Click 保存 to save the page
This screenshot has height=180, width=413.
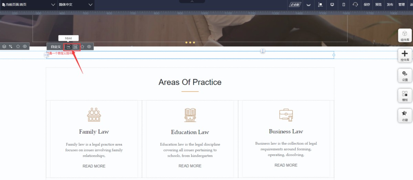tap(367, 4)
